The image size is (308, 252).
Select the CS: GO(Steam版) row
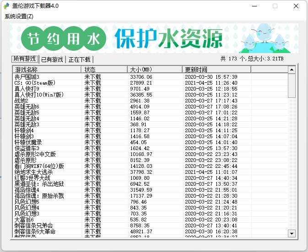[x=150, y=83]
